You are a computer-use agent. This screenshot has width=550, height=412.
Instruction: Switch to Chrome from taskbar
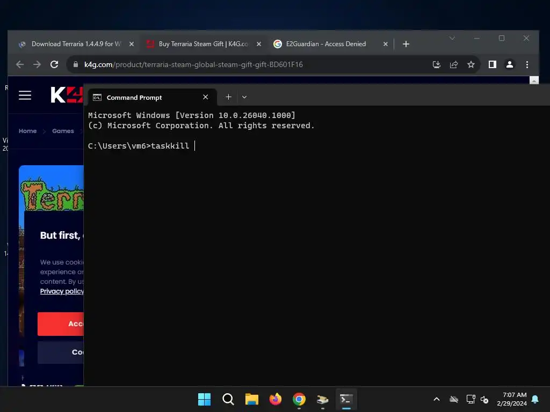pyautogui.click(x=299, y=399)
